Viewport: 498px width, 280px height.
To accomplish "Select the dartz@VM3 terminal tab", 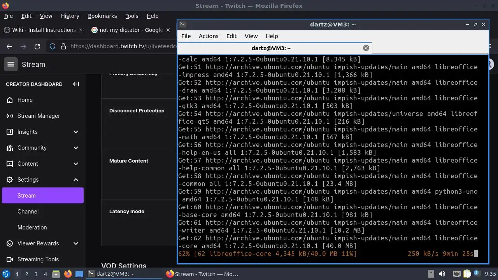I will pos(275,48).
